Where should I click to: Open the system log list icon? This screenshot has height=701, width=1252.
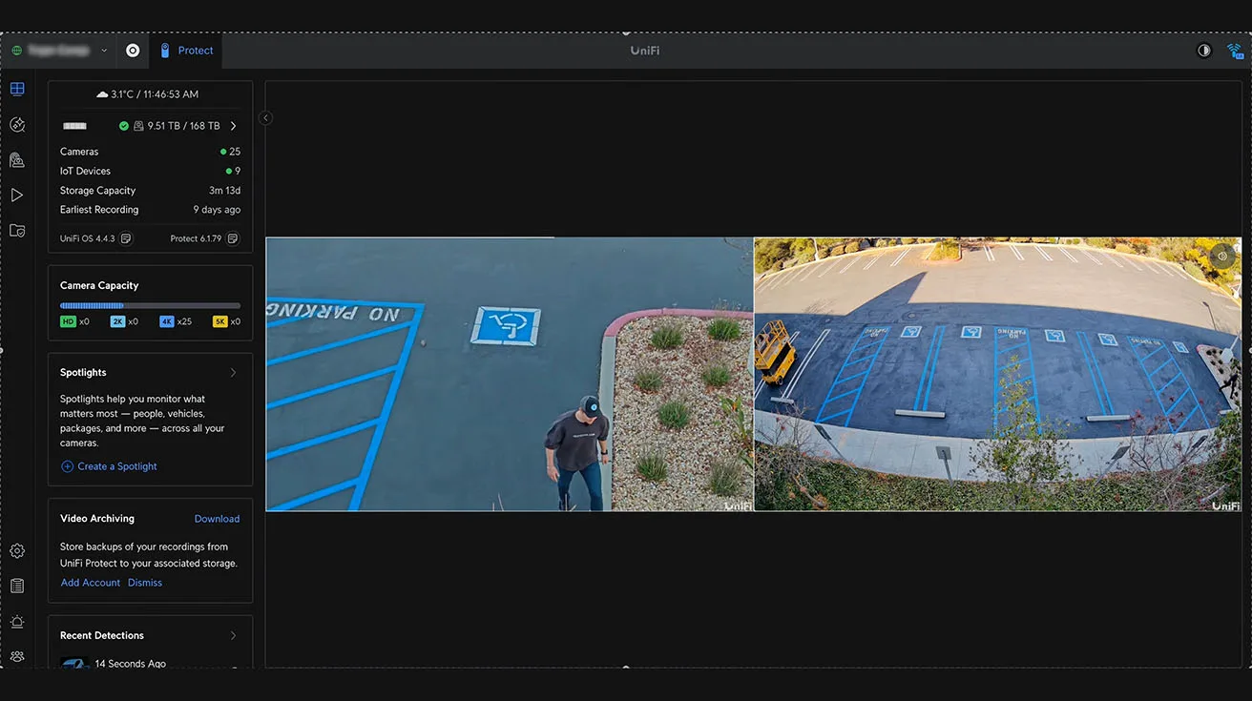click(17, 587)
